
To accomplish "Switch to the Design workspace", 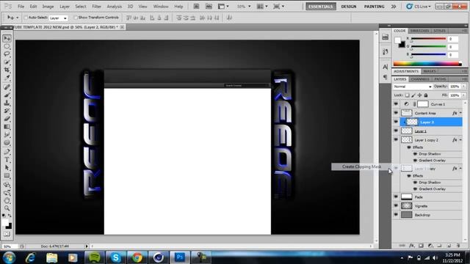I will (349, 7).
